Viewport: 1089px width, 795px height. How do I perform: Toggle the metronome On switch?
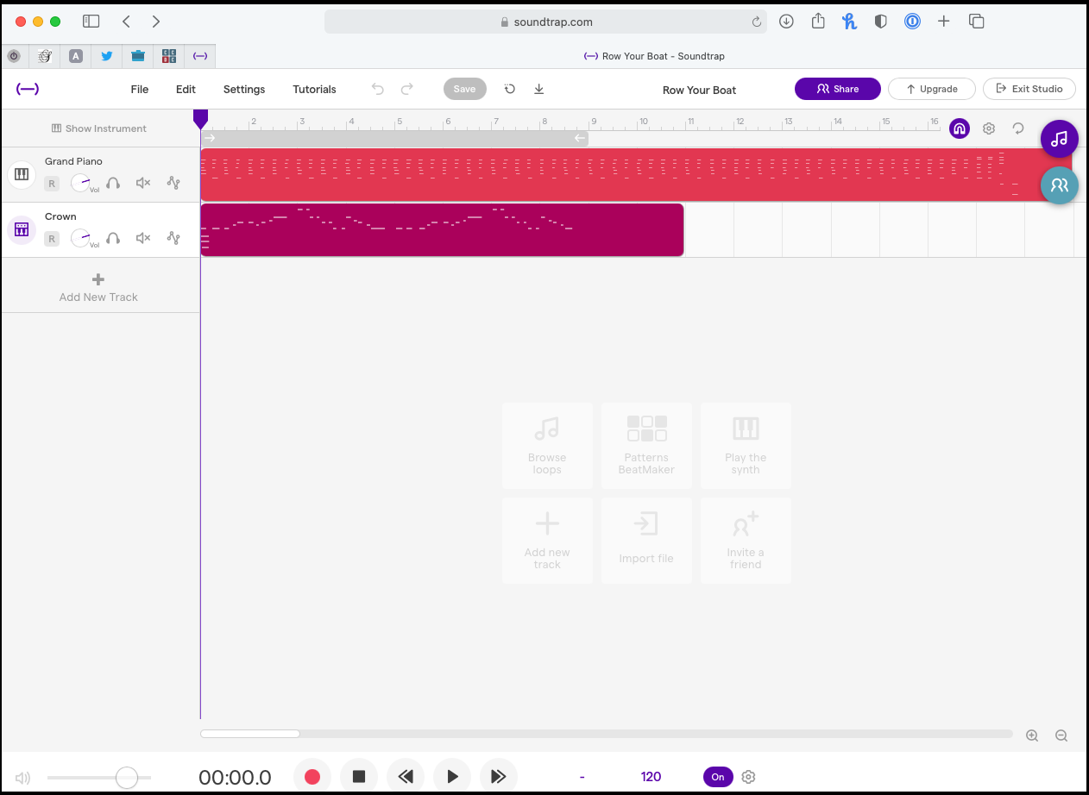718,777
